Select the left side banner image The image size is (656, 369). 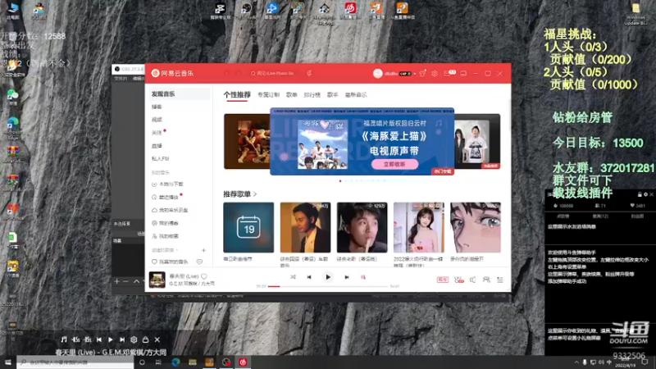247,141
